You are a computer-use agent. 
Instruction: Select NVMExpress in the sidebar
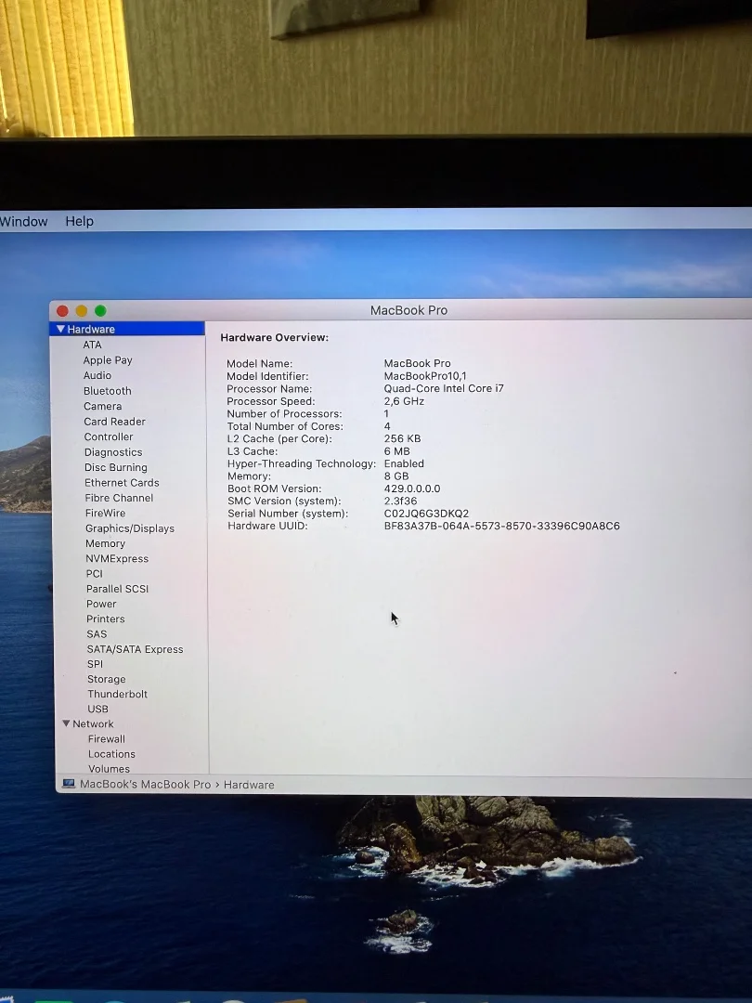tap(117, 558)
